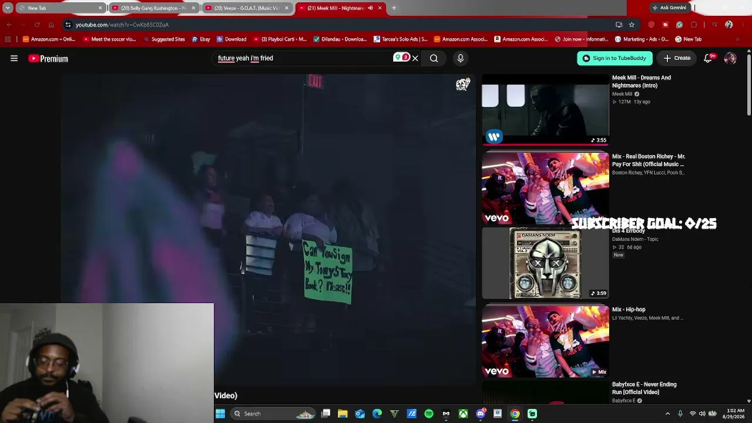The height and width of the screenshot is (423, 752).
Task: Click Ask Gemini in the title bar
Action: pyautogui.click(x=669, y=8)
